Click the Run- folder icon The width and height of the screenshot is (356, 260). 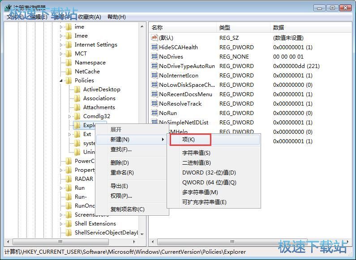point(69,197)
